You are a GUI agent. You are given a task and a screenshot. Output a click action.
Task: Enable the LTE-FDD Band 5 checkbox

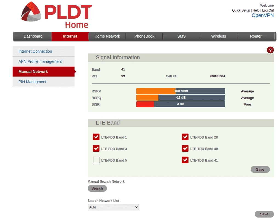[96, 160]
